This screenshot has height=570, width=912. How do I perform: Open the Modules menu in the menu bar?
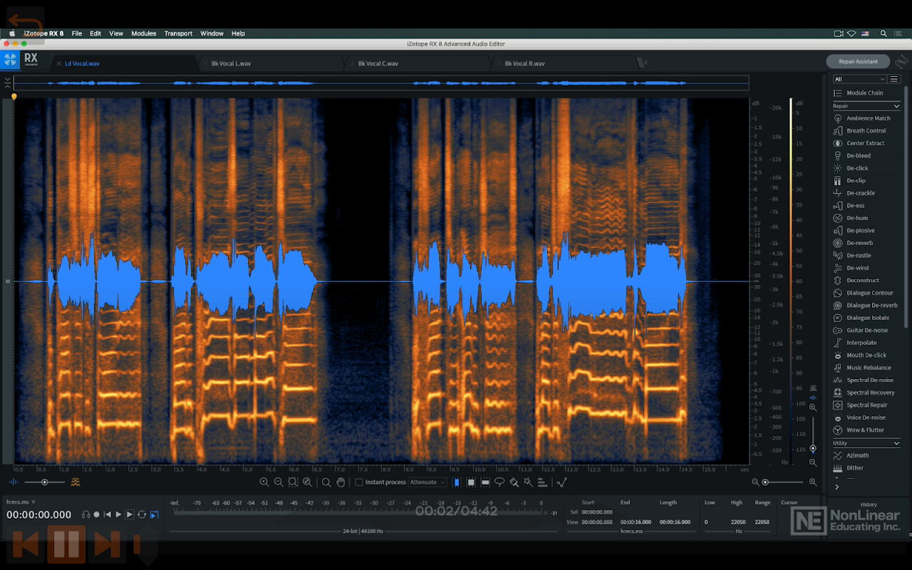[143, 33]
